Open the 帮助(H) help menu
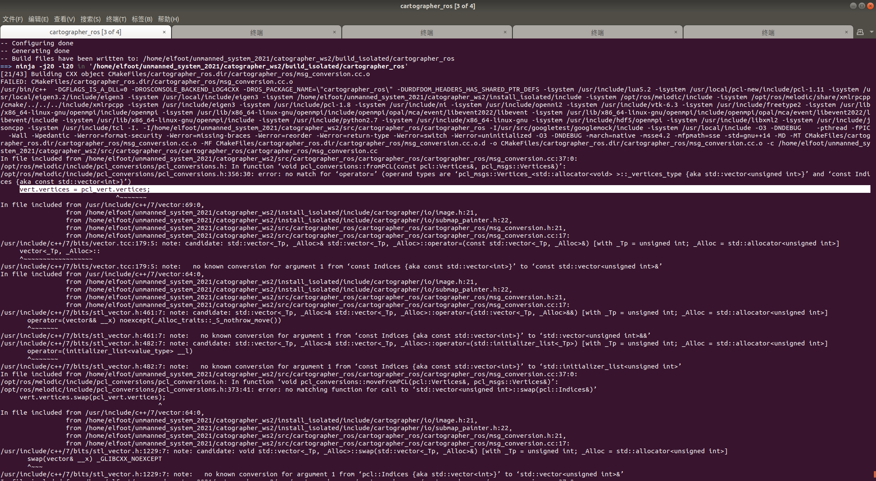 [168, 19]
